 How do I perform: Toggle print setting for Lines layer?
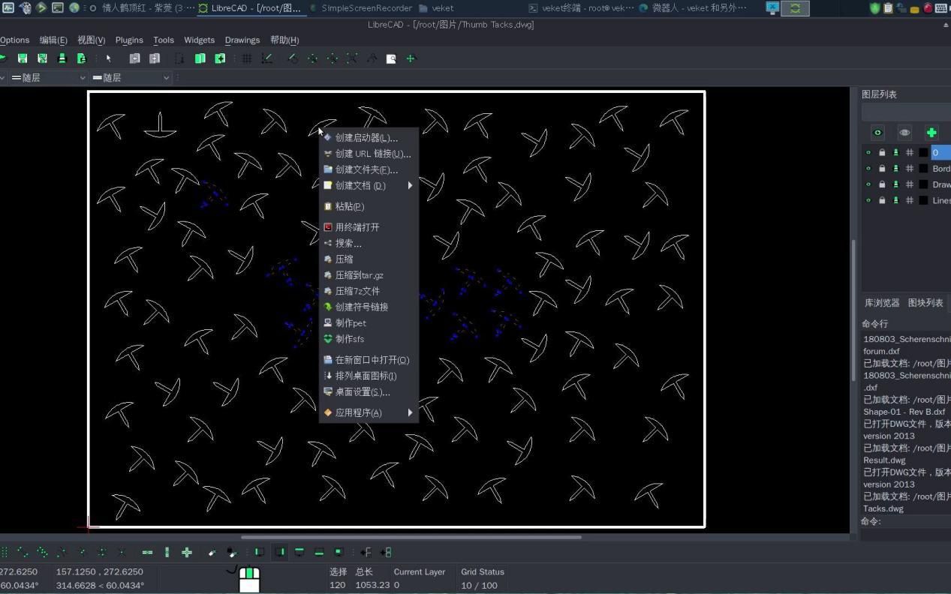point(895,200)
